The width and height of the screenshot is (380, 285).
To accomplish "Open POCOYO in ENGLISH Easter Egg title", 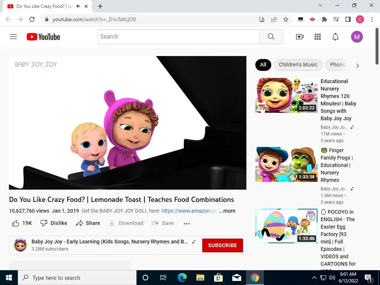I will 338,239.
